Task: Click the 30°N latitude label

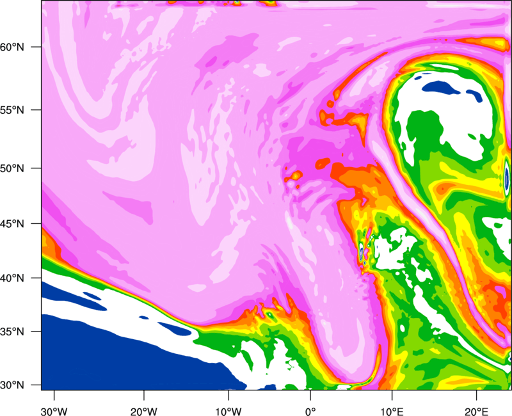Action: tap(12, 385)
